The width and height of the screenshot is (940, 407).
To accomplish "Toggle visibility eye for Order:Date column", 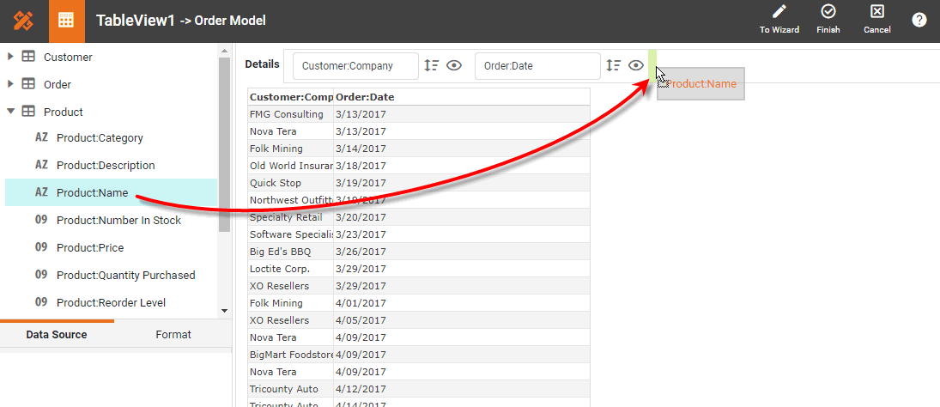I will pyautogui.click(x=636, y=65).
